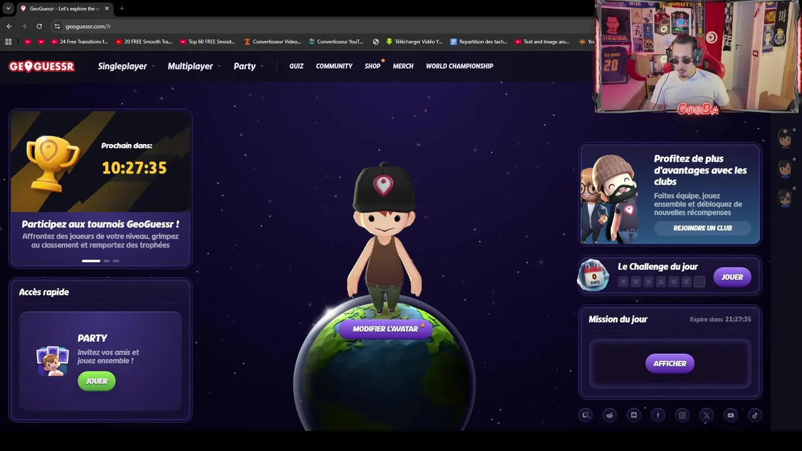This screenshot has height=451, width=802.
Task: Click the avatar character on globe
Action: [384, 238]
